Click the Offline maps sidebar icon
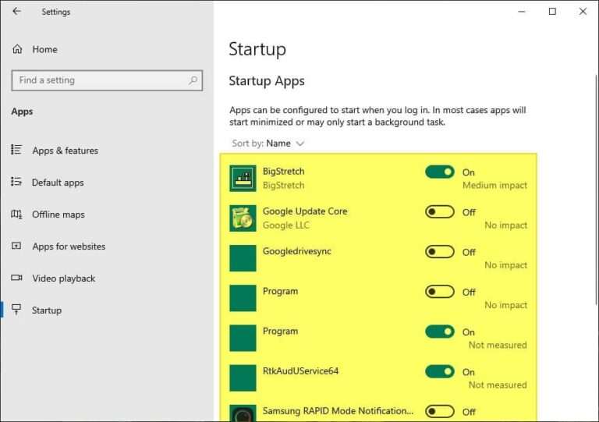599x422 pixels. tap(16, 215)
